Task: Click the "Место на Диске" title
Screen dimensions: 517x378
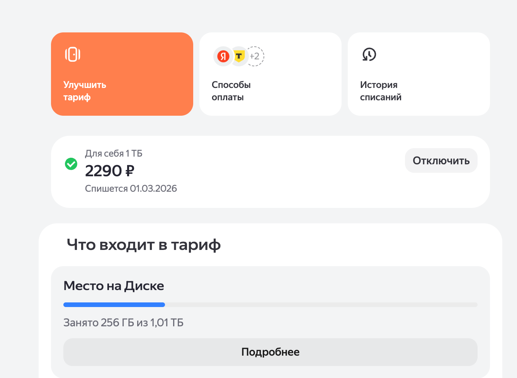Action: tap(114, 286)
